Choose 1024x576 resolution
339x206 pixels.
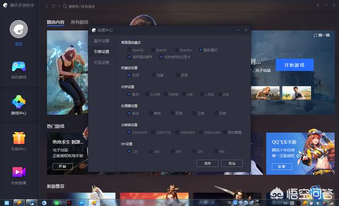(129, 132)
